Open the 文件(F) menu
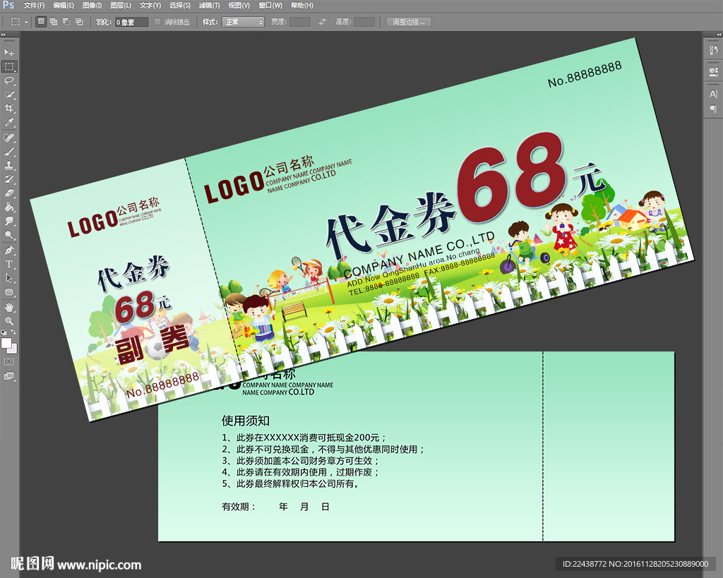The image size is (723, 578). 34,6
